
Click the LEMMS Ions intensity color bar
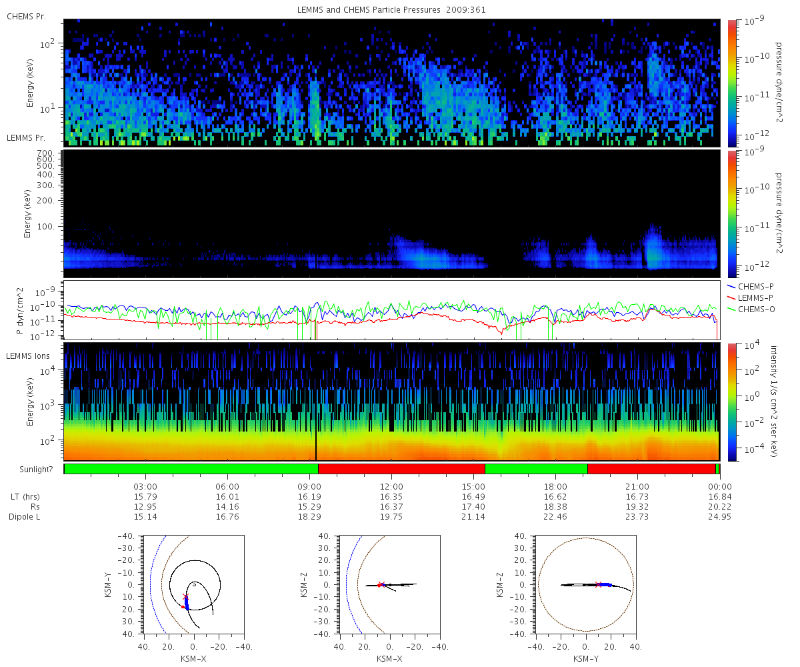[731, 402]
